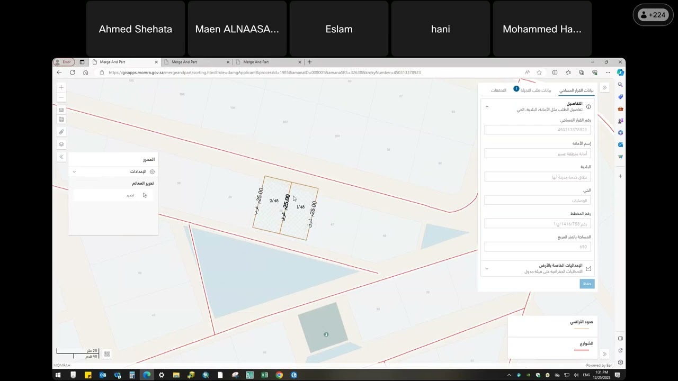678x381 pixels.
Task: Click the التفاصيل info icon
Action: coord(588,107)
